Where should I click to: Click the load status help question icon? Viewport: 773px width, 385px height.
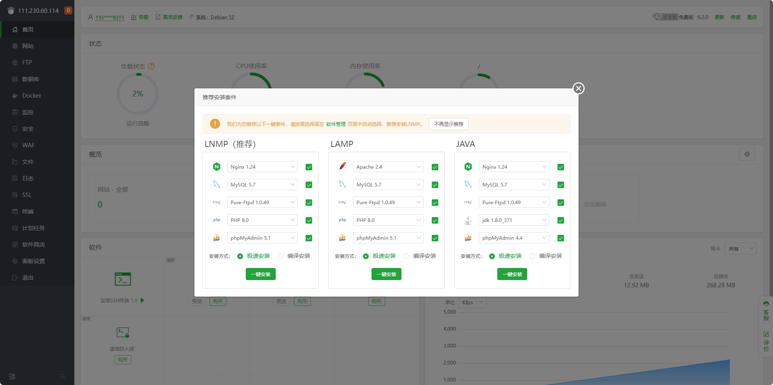pos(151,66)
